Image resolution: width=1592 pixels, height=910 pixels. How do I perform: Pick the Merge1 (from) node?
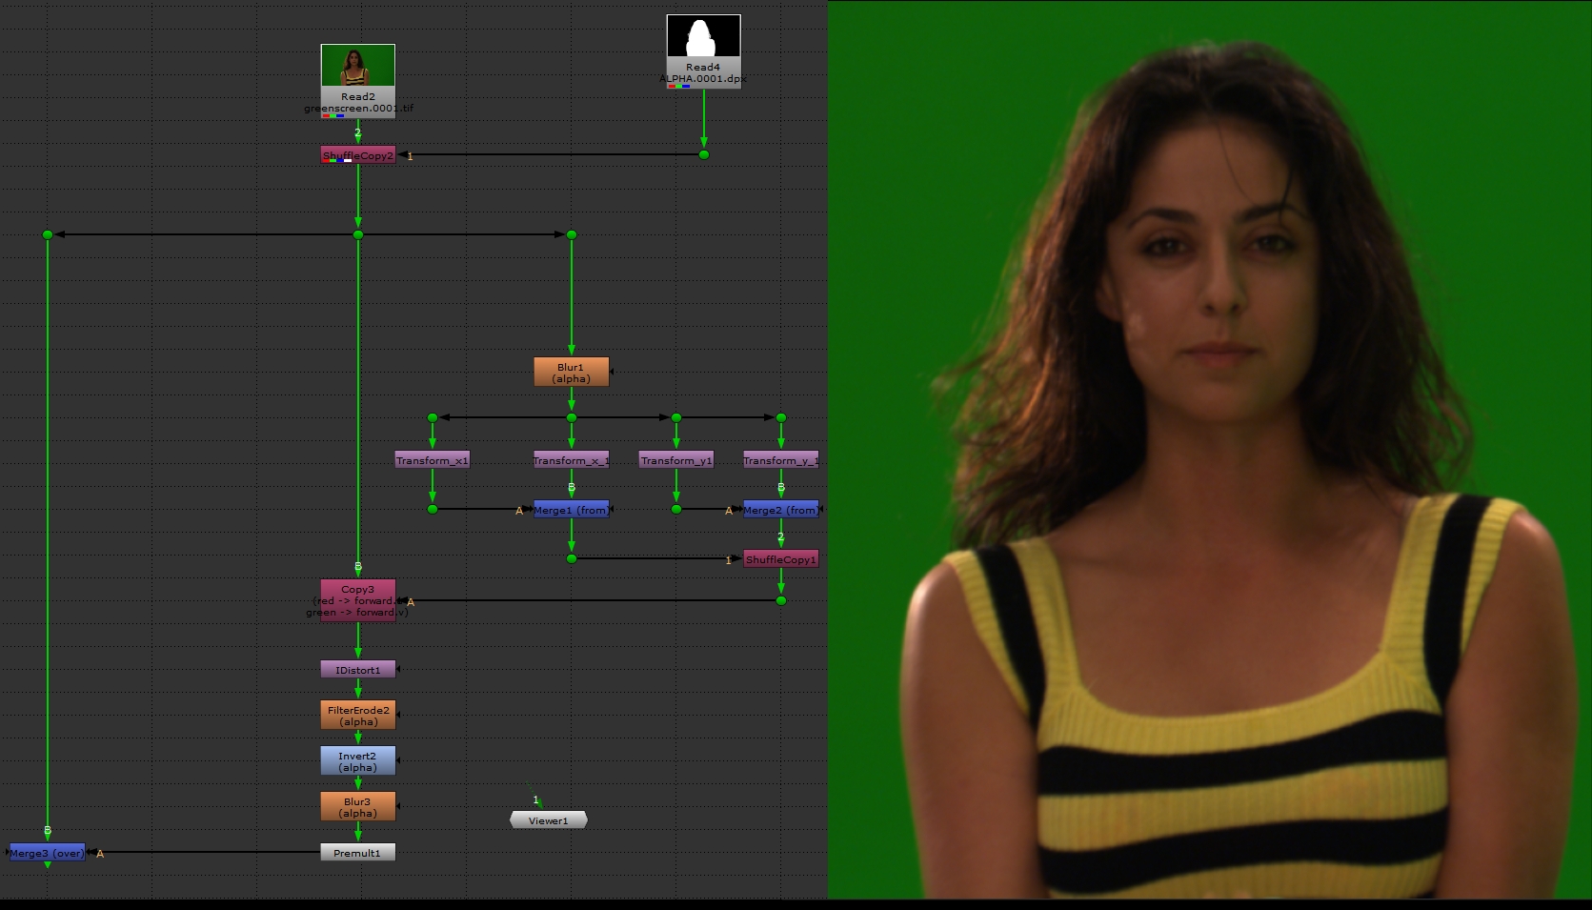571,510
